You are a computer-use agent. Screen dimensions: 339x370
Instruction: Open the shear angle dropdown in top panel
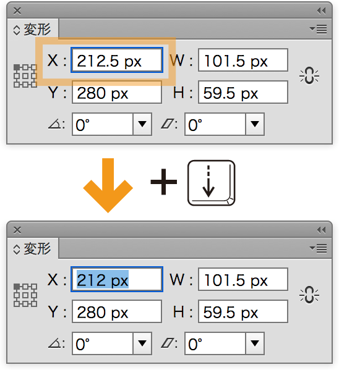(x=255, y=124)
